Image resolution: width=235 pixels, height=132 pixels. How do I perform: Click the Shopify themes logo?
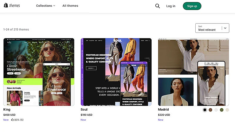coord(12,6)
